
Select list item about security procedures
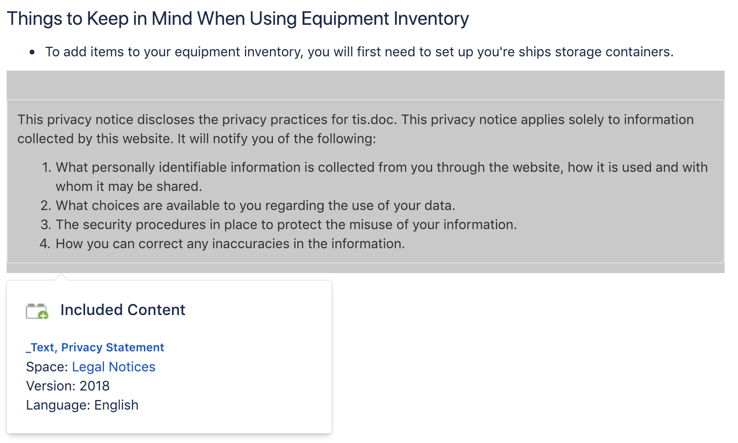point(286,225)
